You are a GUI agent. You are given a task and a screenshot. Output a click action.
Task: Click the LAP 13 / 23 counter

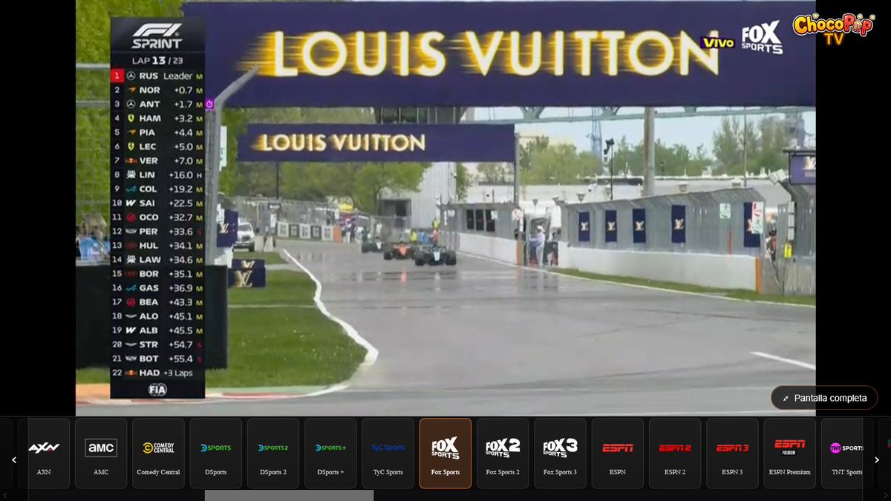(x=157, y=60)
